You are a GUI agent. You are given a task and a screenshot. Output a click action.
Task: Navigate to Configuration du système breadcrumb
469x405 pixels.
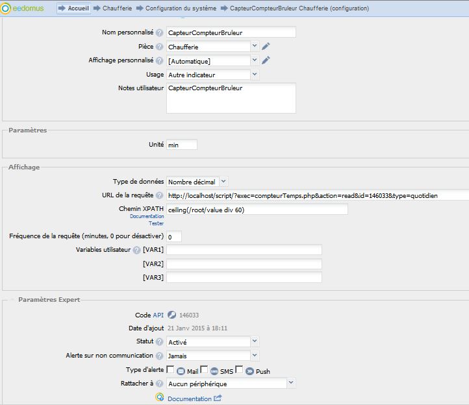coord(181,8)
